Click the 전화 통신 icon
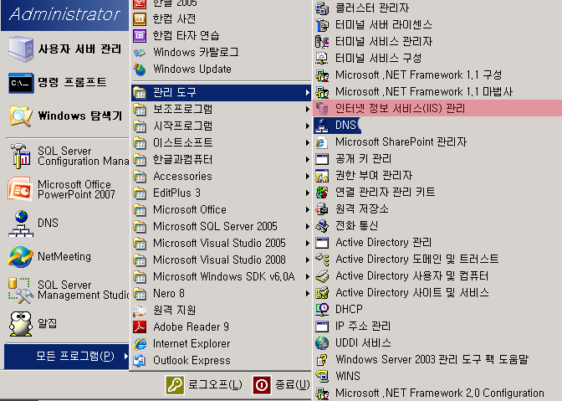The image size is (562, 401). pos(322,225)
